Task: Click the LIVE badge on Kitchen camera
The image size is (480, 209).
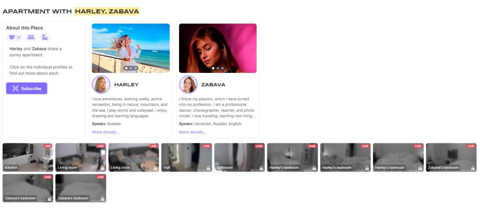Action: coord(48,146)
